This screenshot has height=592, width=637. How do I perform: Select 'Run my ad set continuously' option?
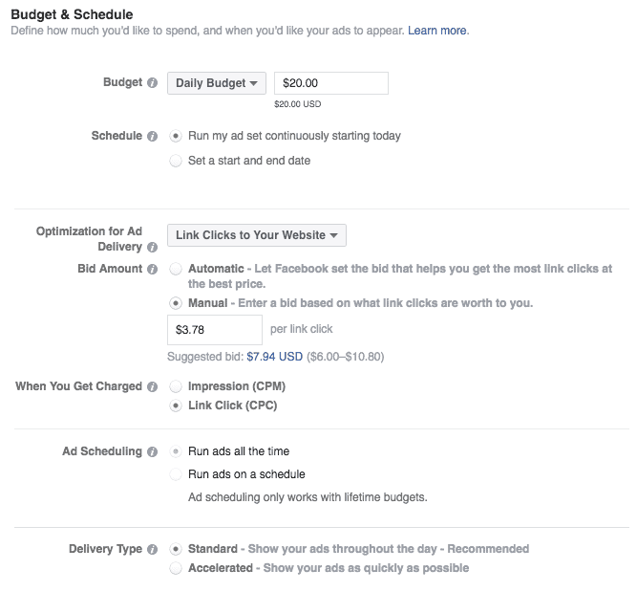175,136
